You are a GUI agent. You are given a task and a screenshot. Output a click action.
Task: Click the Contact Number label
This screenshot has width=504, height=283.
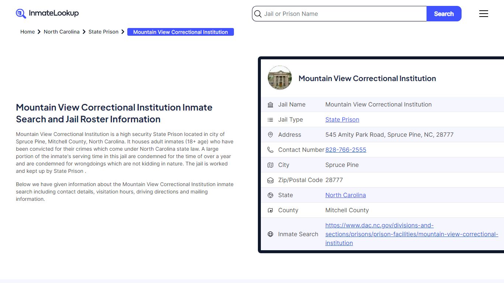tap(301, 150)
